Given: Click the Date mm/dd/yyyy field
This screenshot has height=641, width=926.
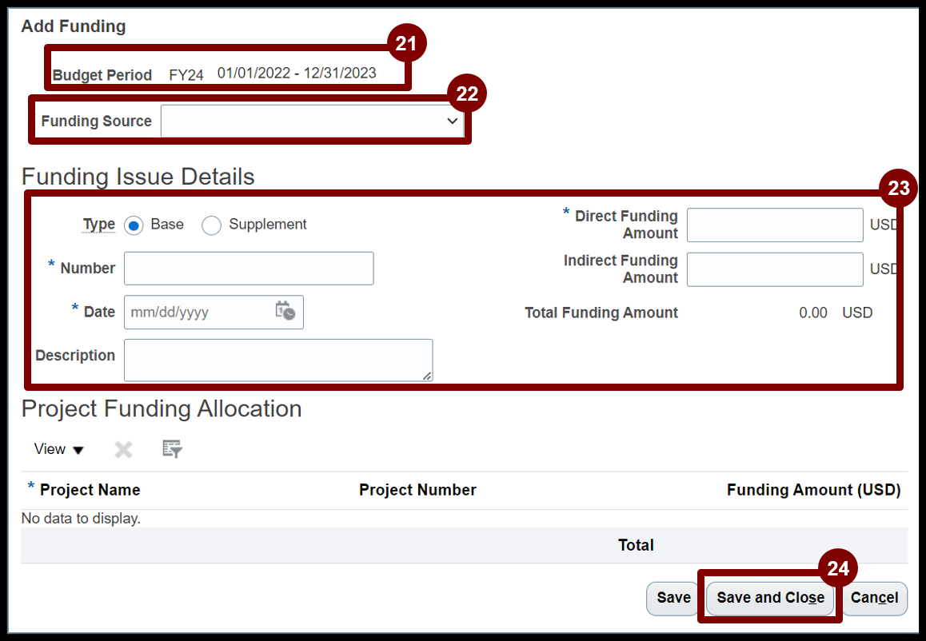Looking at the screenshot, I should tap(200, 313).
